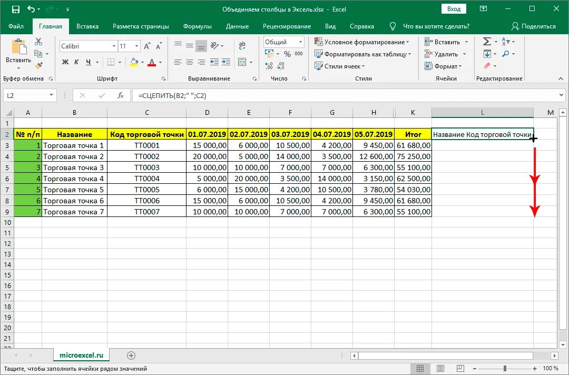Apply cell borders icon
This screenshot has width=569, height=375.
click(111, 62)
